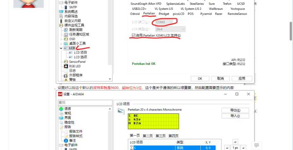Click the 内容筛选 filter icon
Screen dimensions: 293x150
(x=61, y=16)
